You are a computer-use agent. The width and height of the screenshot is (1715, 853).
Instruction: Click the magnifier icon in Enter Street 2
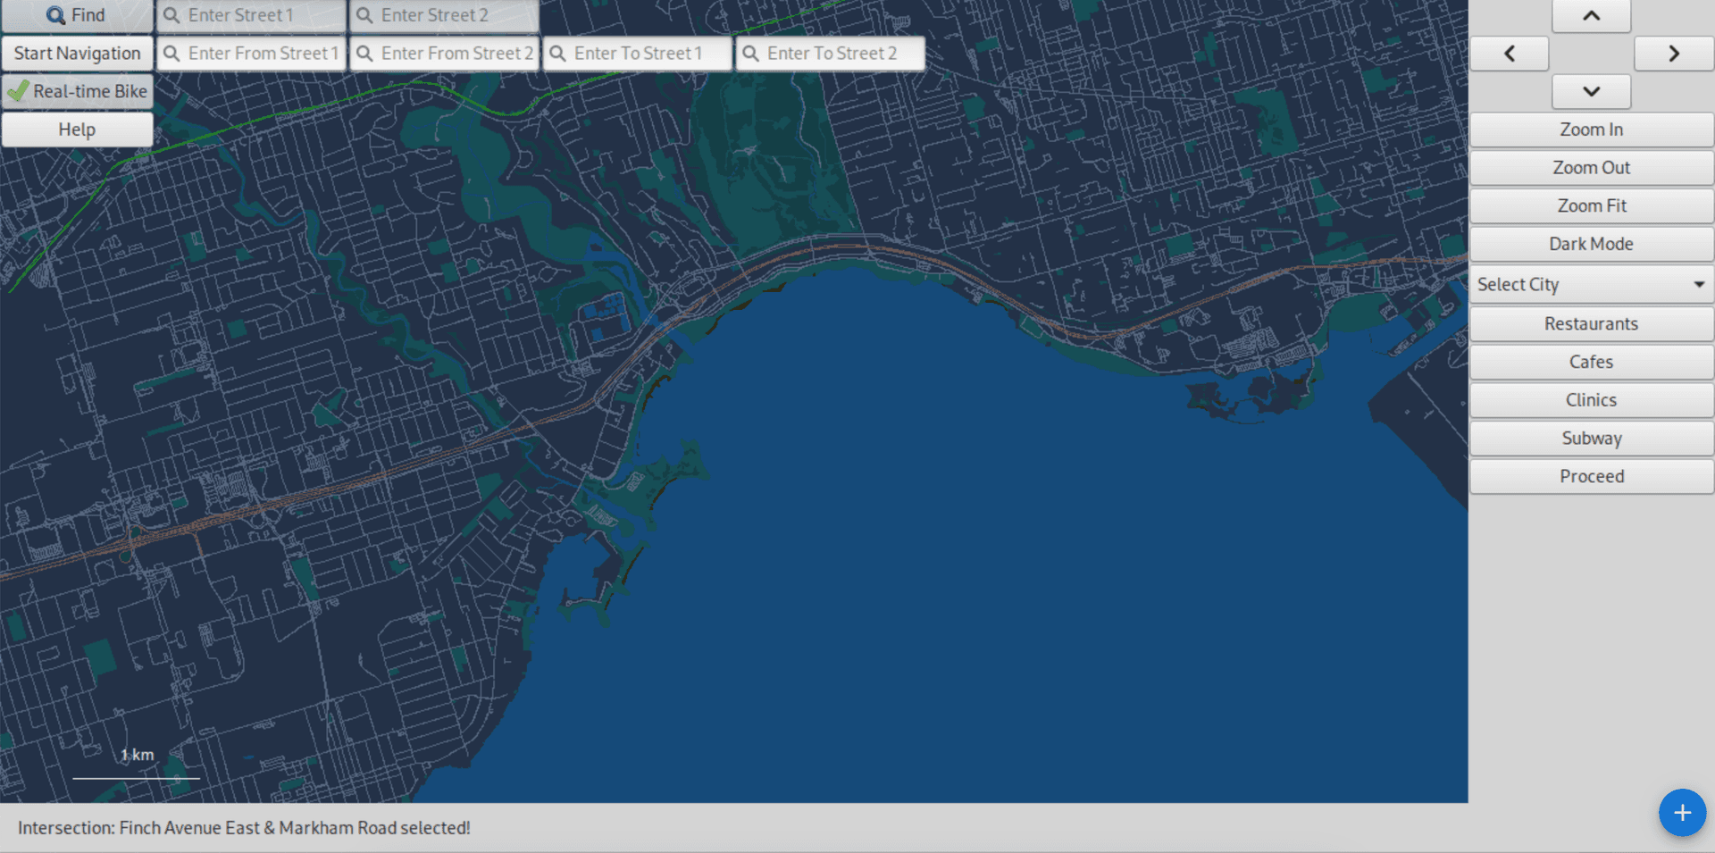[365, 15]
